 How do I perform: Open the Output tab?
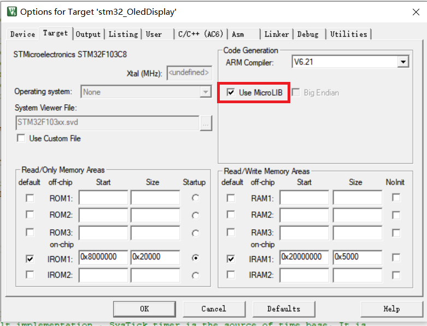[x=88, y=34]
